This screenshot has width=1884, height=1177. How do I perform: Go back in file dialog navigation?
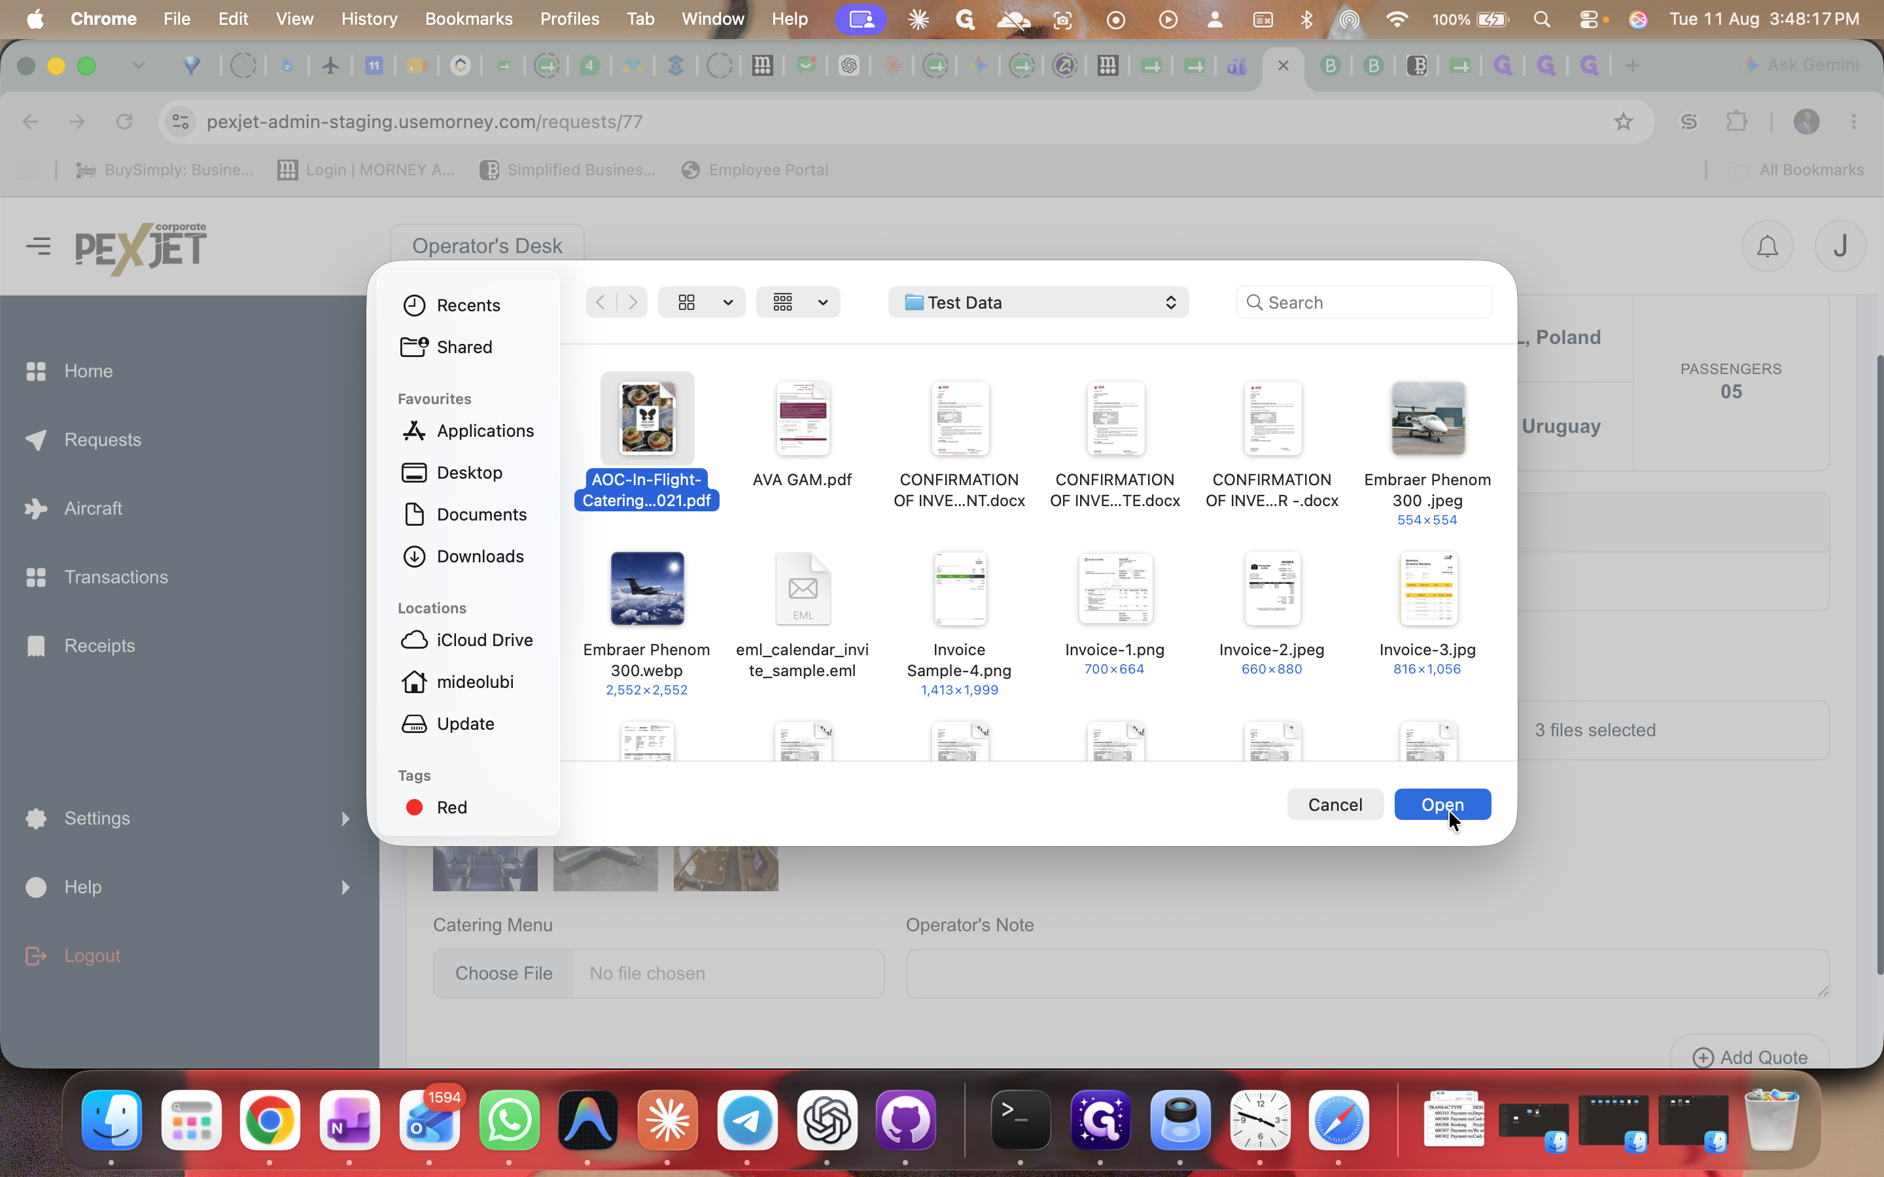[x=601, y=302]
